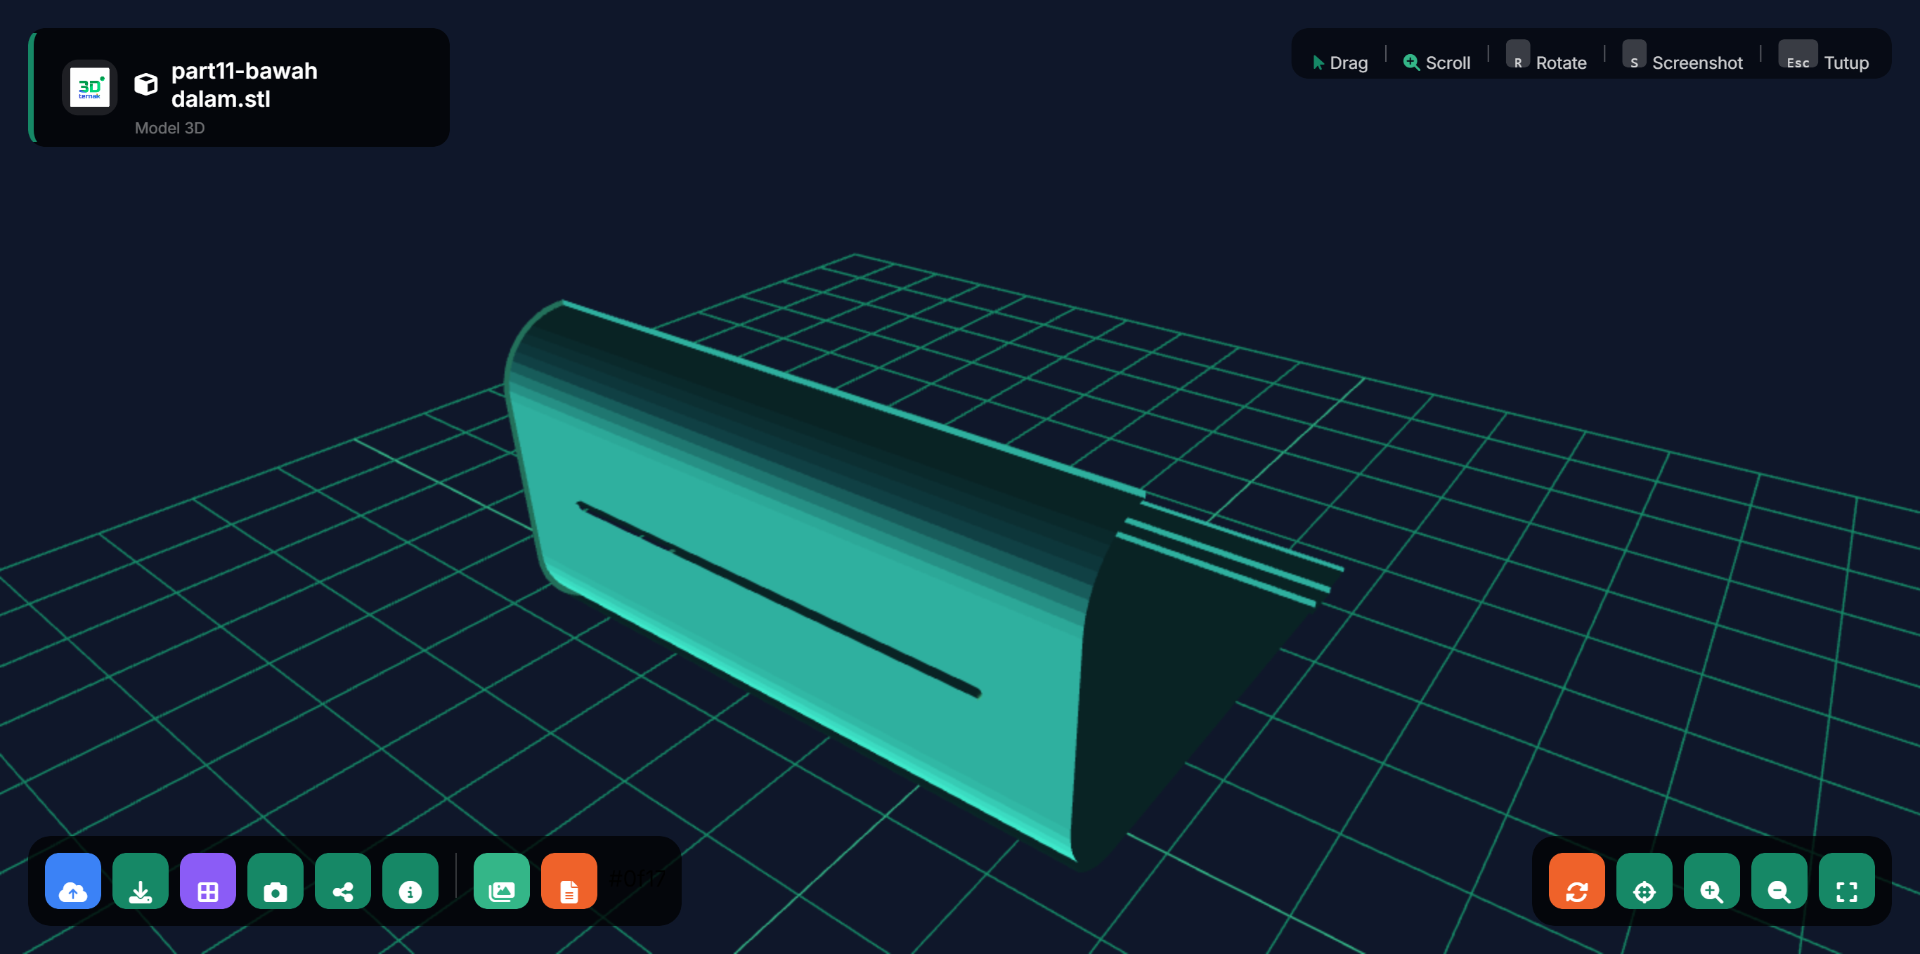1920x954 pixels.
Task: Center the view with the crosshair button
Action: [1645, 881]
